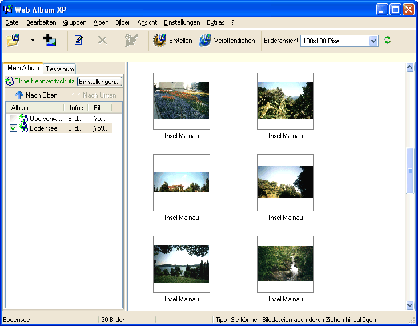Select the red-roofed house Insel Mainau thumbnail
The width and height of the screenshot is (418, 326).
click(x=181, y=182)
